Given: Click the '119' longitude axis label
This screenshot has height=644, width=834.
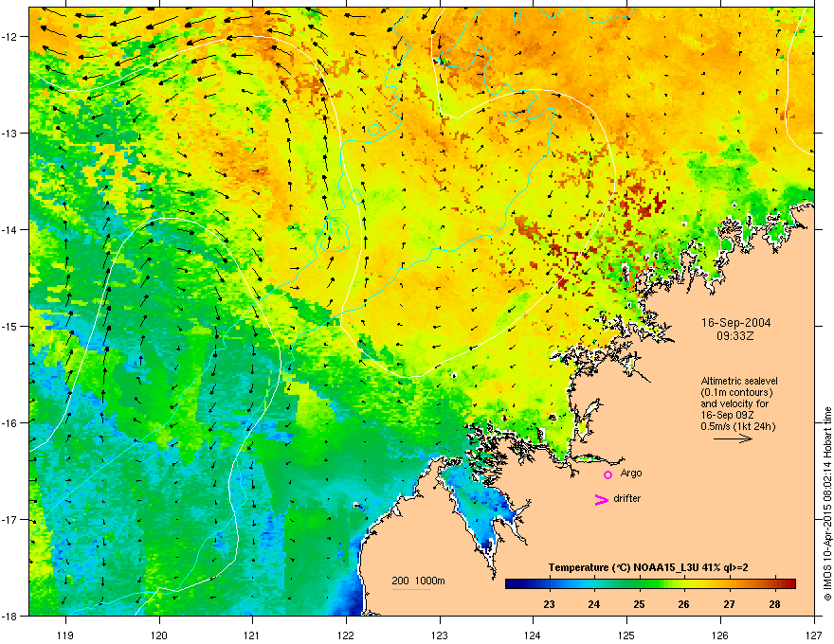Looking at the screenshot, I should (65, 635).
